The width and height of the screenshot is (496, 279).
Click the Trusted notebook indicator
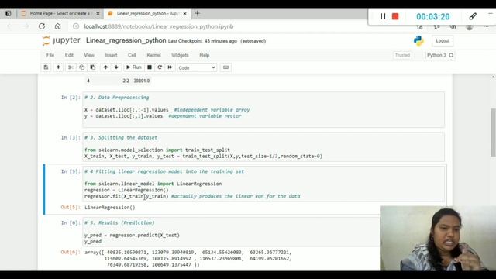coord(402,55)
